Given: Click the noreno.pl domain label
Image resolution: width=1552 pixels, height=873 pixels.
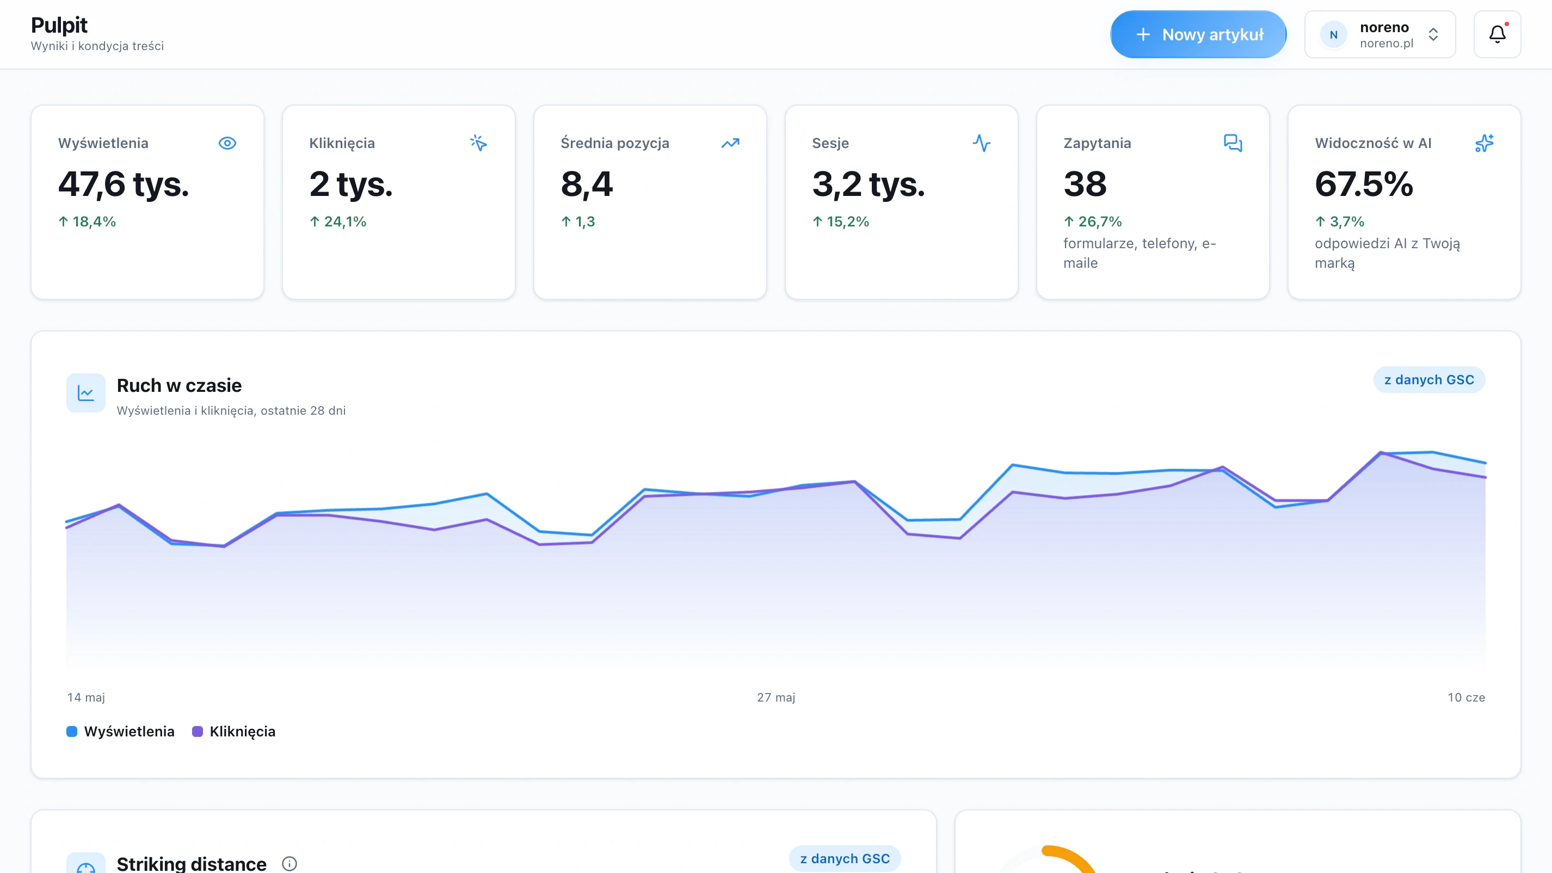Looking at the screenshot, I should click(x=1387, y=44).
